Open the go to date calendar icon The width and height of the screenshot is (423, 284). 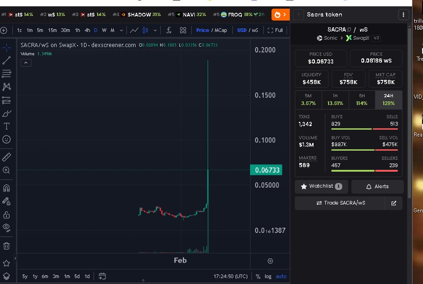click(x=102, y=276)
